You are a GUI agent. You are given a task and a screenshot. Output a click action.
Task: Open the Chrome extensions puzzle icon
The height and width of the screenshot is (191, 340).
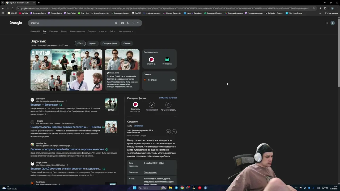click(x=325, y=8)
